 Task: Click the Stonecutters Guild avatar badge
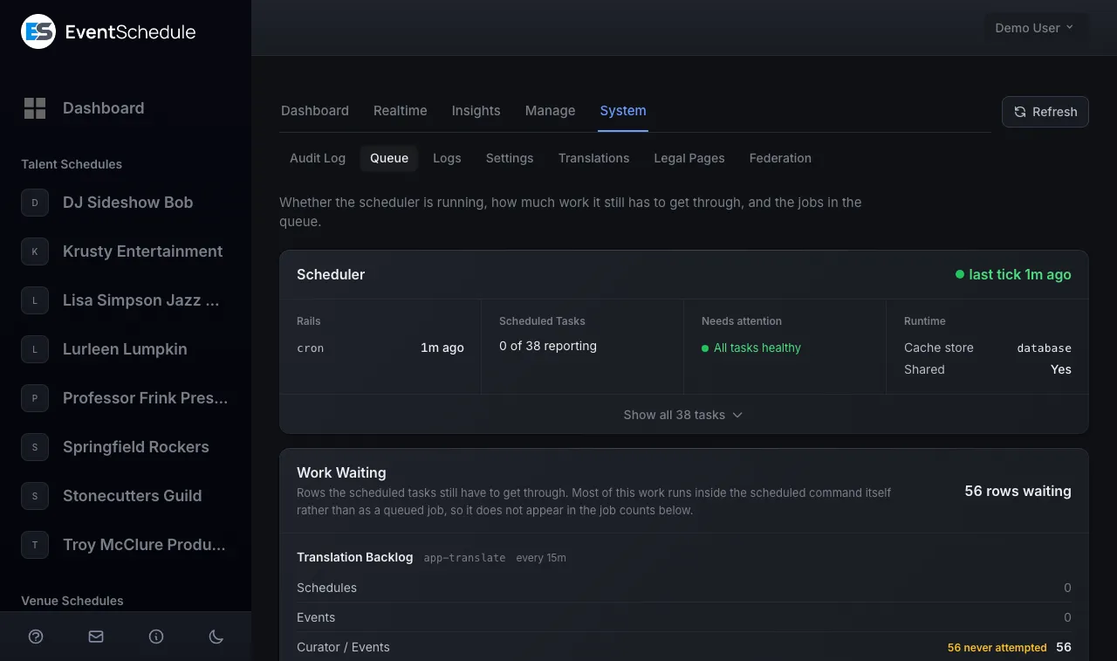pyautogui.click(x=35, y=496)
